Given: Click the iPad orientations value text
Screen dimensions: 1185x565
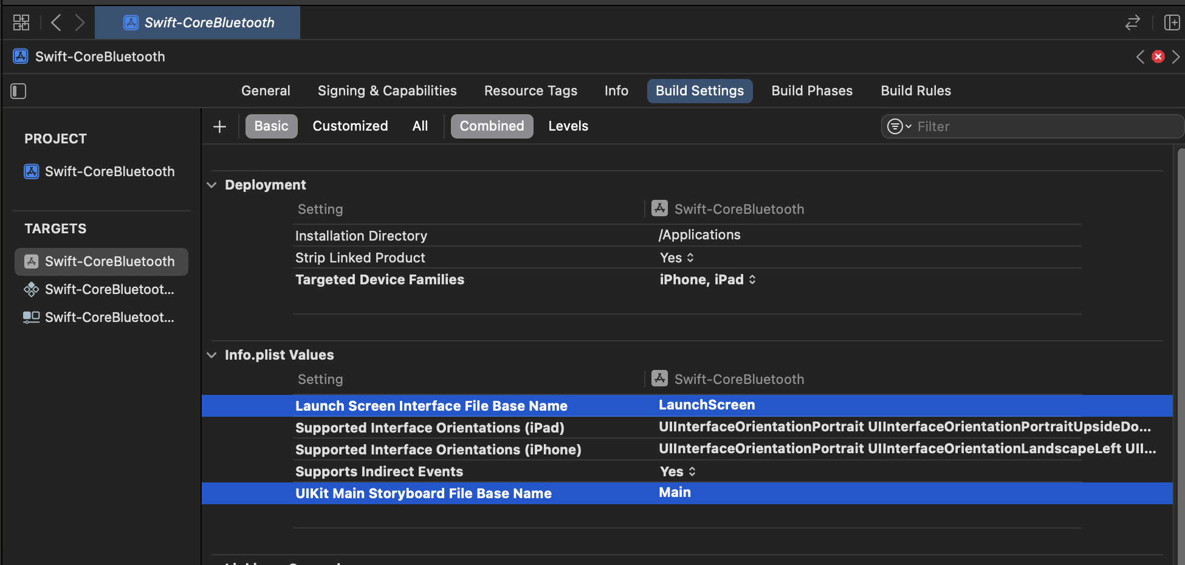Looking at the screenshot, I should tap(905, 426).
